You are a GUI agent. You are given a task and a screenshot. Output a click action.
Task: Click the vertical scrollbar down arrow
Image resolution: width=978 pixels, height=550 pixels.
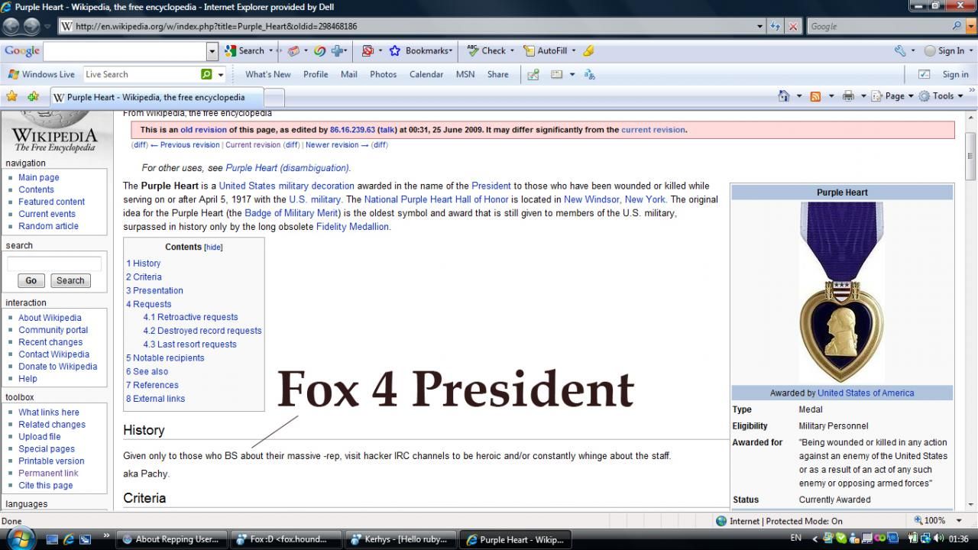coord(971,505)
